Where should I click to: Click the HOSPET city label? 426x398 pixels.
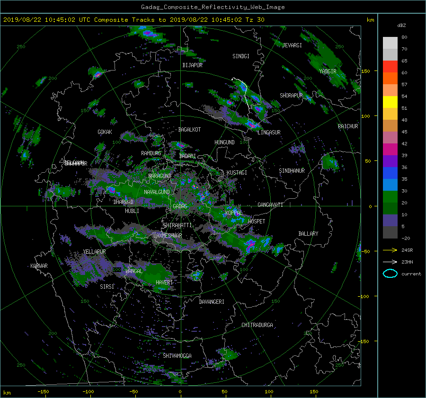[x=257, y=221]
